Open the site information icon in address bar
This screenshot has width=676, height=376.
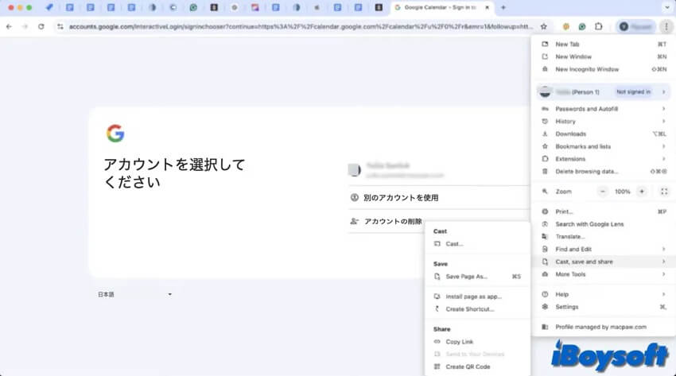click(x=60, y=27)
